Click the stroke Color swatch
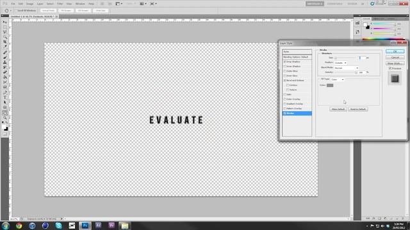The width and height of the screenshot is (410, 230). coord(330,85)
